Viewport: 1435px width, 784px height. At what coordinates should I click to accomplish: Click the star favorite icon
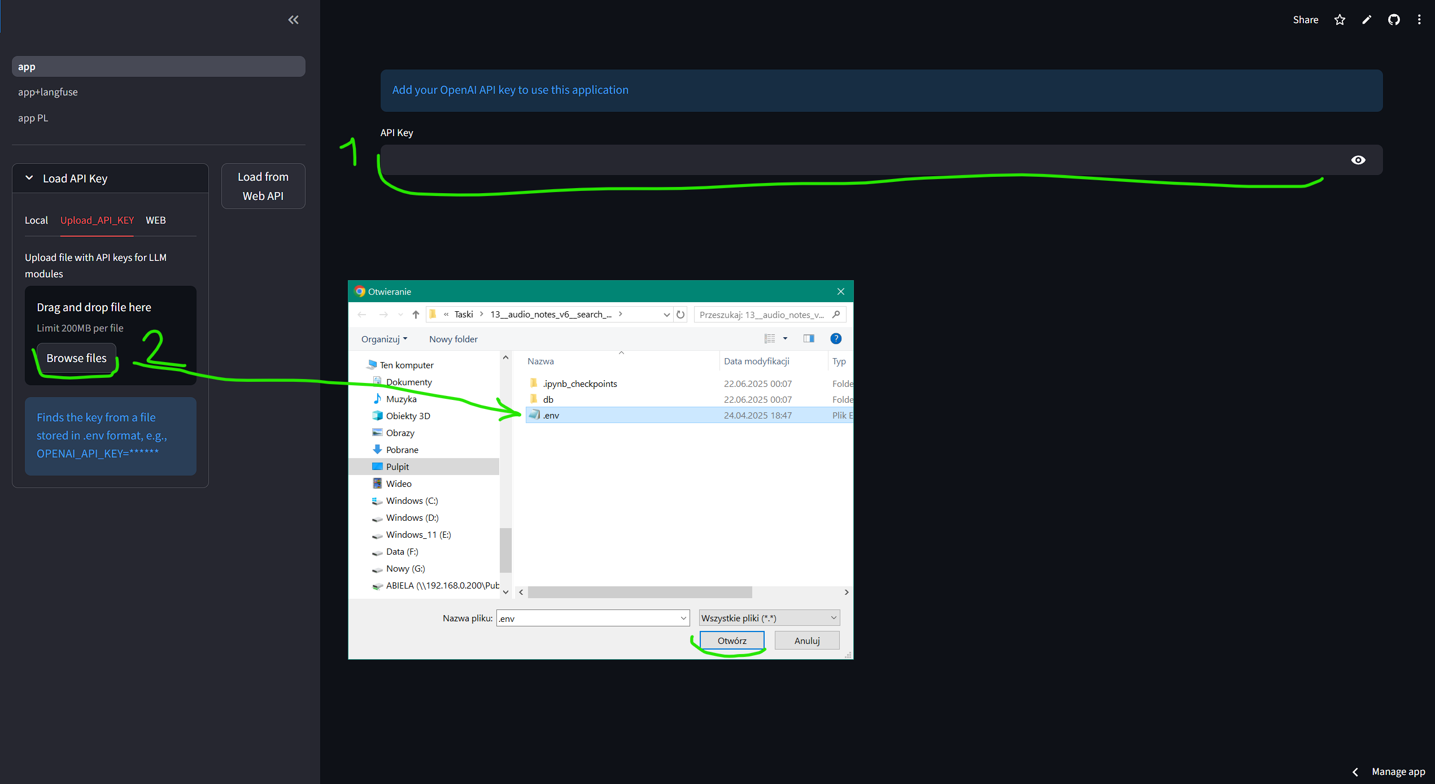(1340, 20)
